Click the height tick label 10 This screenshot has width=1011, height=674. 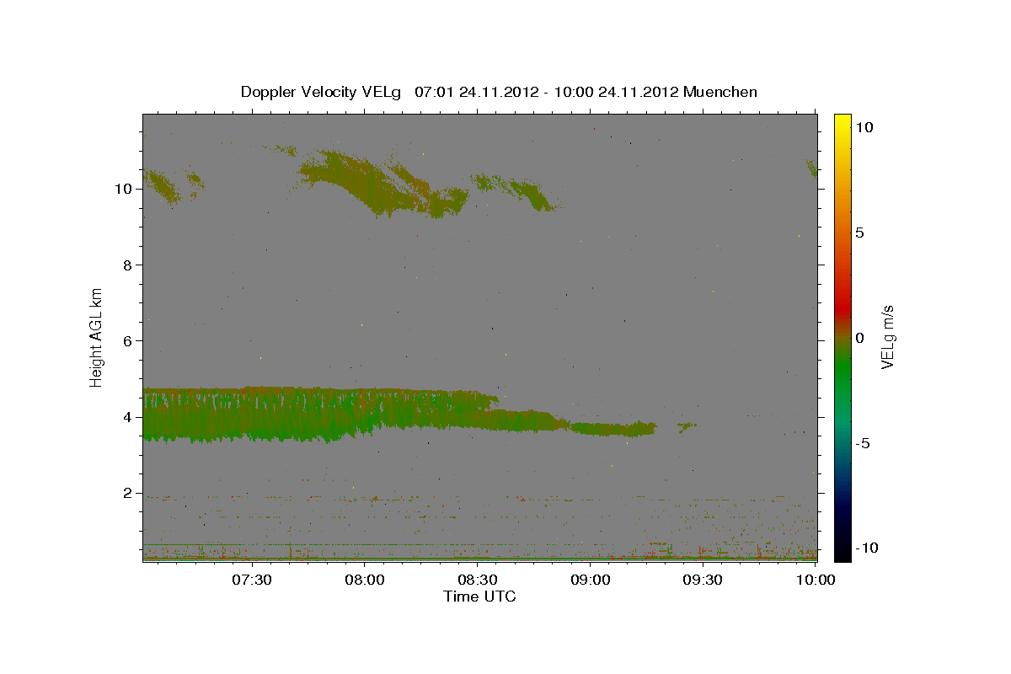(x=123, y=189)
